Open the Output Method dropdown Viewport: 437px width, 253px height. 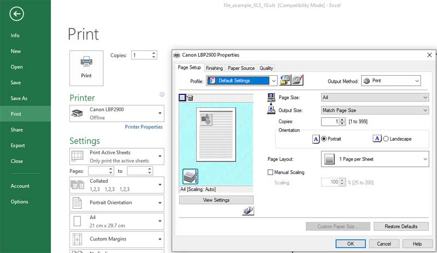coord(391,81)
